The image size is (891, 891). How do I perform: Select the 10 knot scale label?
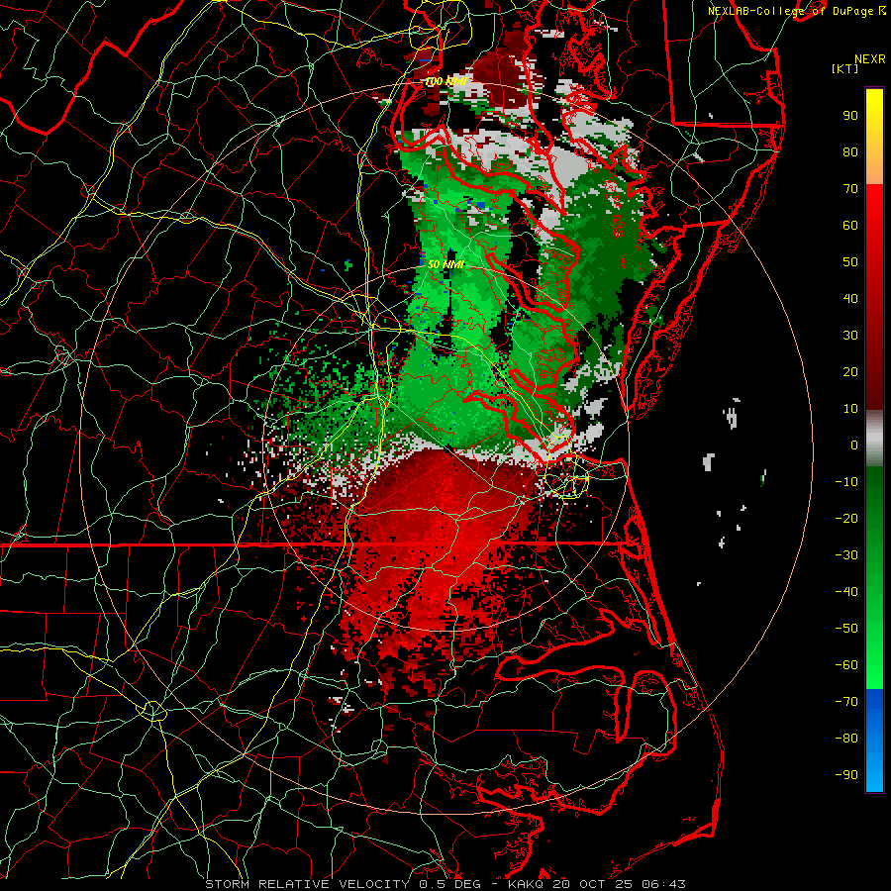(850, 409)
